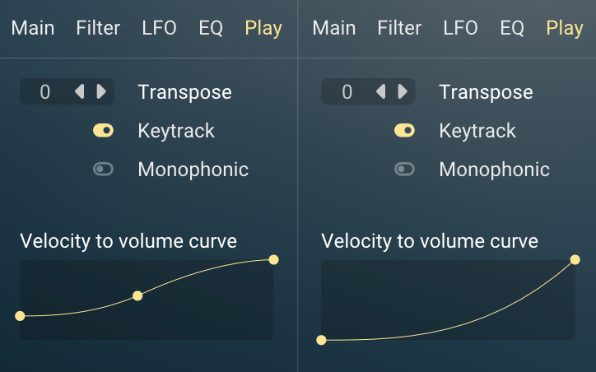This screenshot has height=372, width=596.
Task: Open Filter tab in left panel
Action: pos(98,28)
